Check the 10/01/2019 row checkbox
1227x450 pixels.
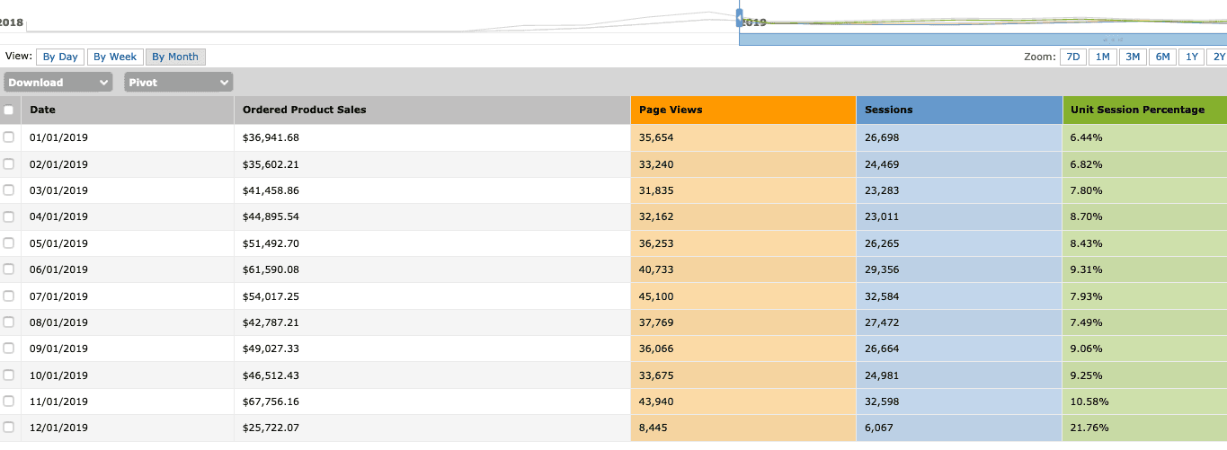click(9, 375)
